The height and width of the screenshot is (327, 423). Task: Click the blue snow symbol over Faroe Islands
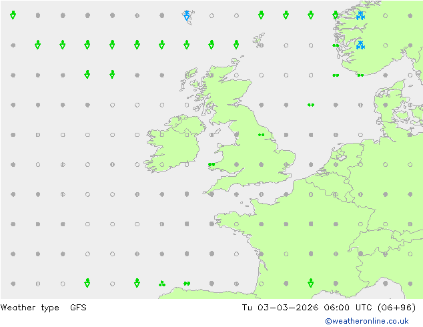tap(187, 15)
